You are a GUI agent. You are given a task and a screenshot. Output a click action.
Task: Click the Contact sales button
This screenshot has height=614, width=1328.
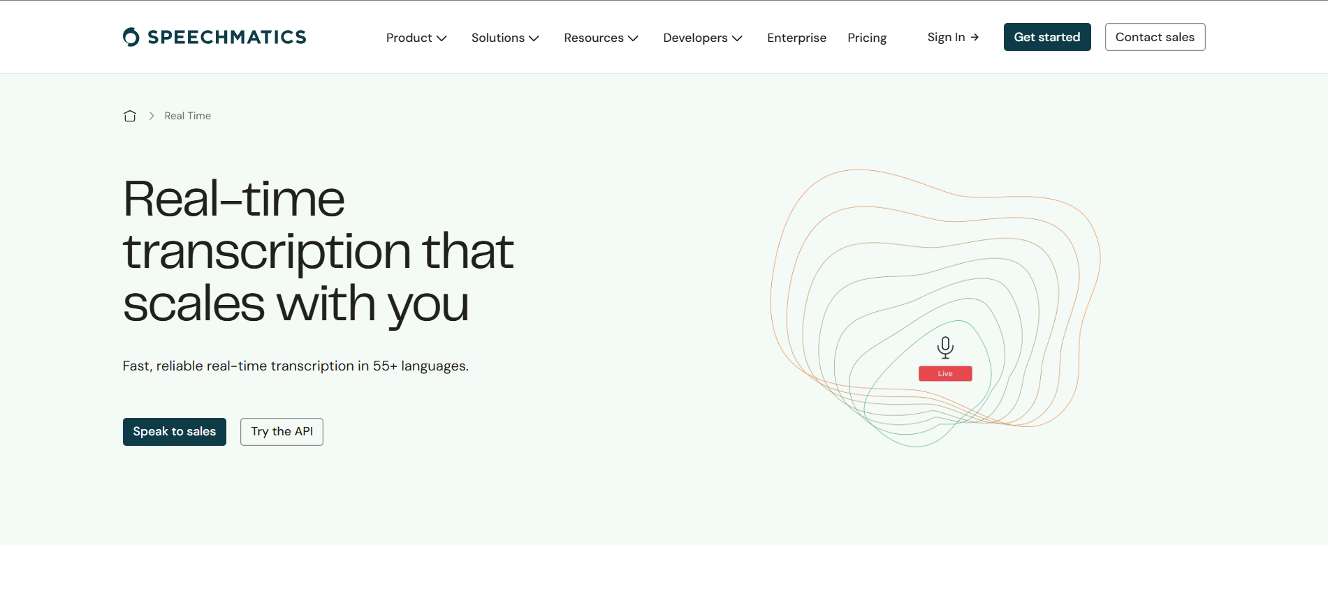click(1155, 37)
